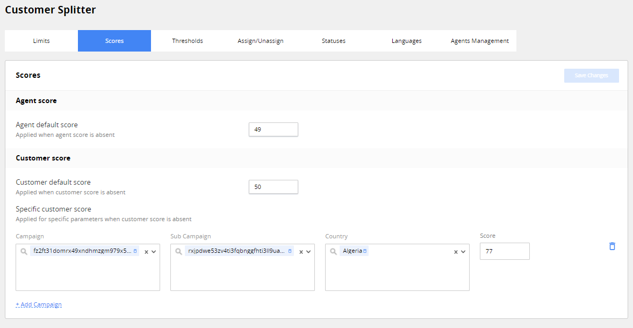Expand the Sub Campaign dropdown arrow
Image resolution: width=633 pixels, height=328 pixels.
click(308, 252)
